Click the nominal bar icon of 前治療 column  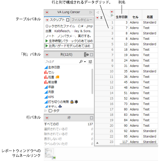(x=46, y=82)
